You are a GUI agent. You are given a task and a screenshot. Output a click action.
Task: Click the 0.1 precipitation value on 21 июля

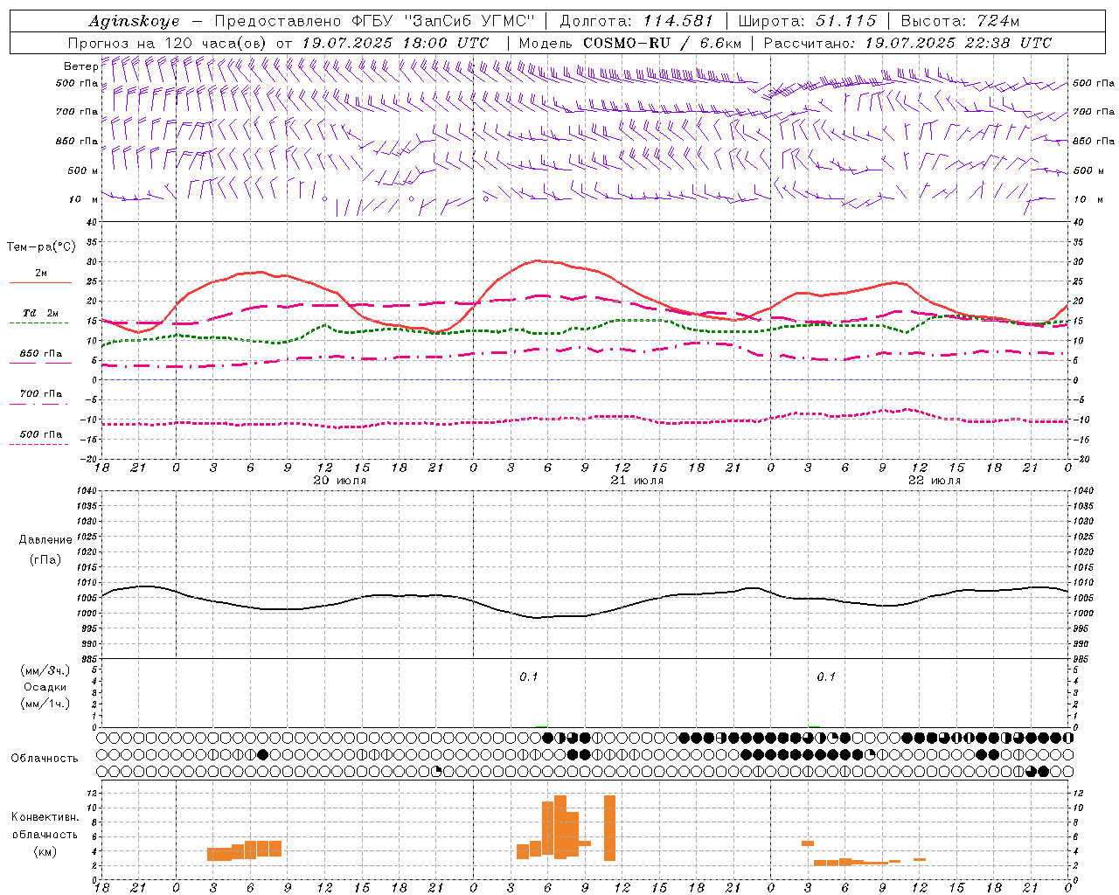(529, 676)
